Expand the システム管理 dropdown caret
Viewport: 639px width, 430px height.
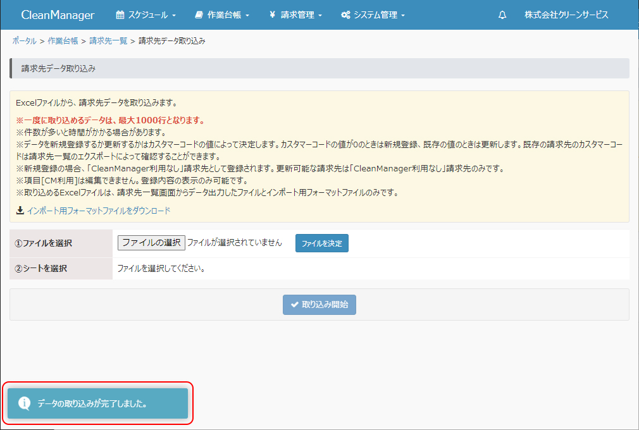click(x=402, y=15)
